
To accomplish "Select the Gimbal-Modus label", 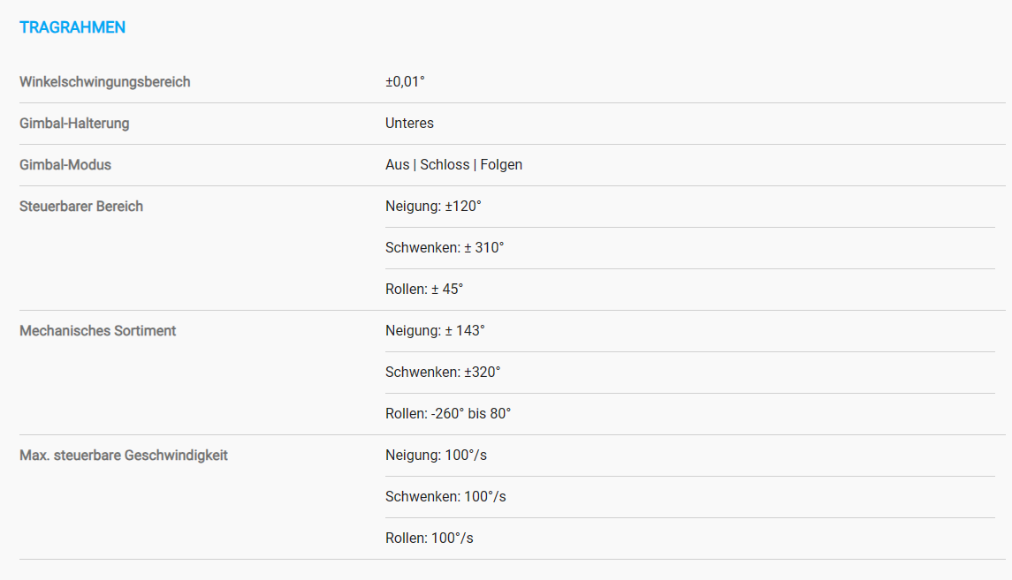I will pyautogui.click(x=65, y=165).
